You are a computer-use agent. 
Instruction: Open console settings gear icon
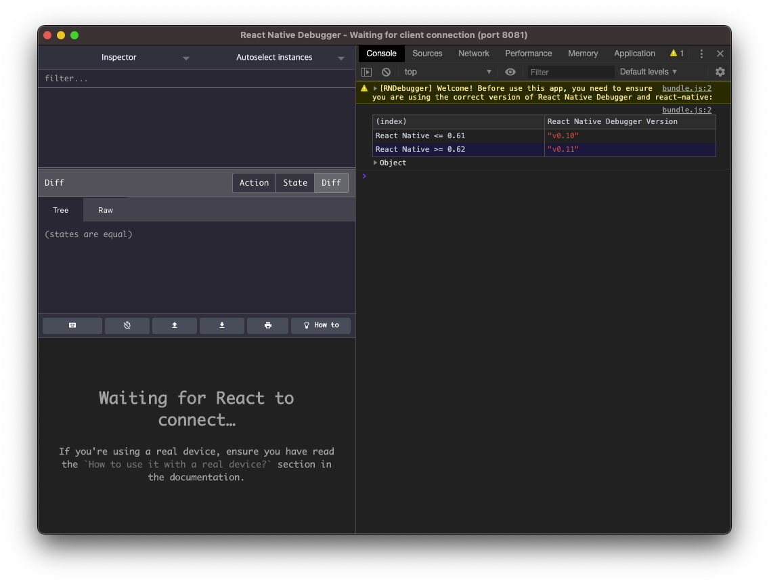point(720,72)
